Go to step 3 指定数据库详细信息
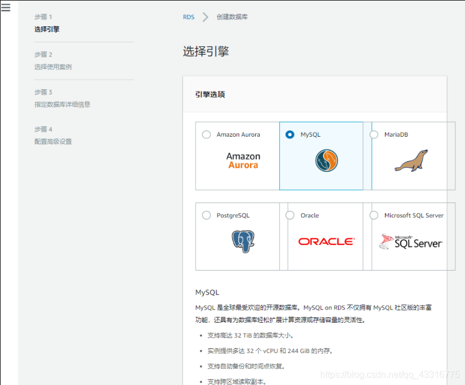The width and height of the screenshot is (465, 385). tap(62, 105)
